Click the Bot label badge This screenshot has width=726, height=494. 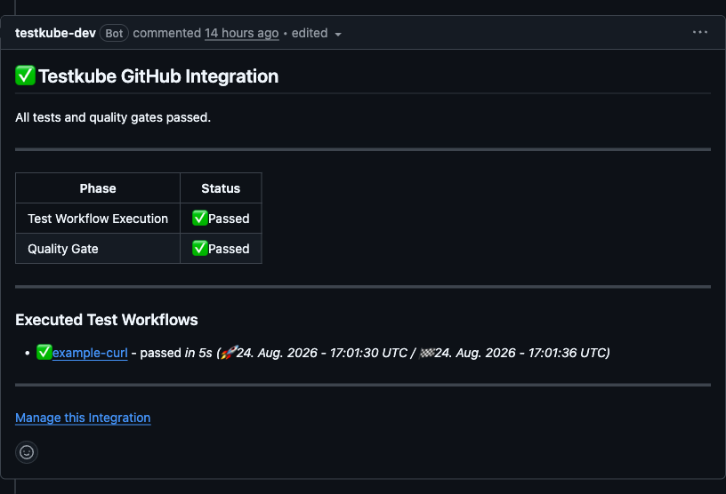114,33
